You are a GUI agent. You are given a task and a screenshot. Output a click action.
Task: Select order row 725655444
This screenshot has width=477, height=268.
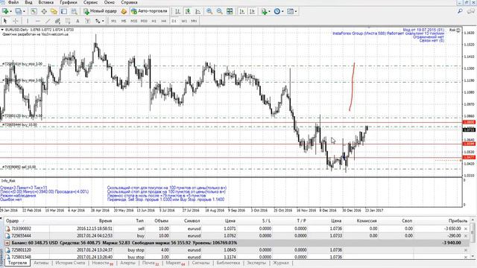tap(237, 236)
